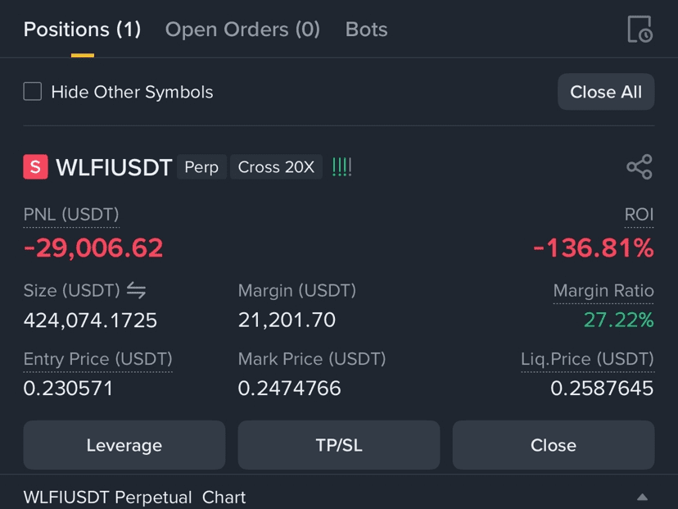Open the order history icon
The width and height of the screenshot is (678, 509).
click(x=640, y=30)
